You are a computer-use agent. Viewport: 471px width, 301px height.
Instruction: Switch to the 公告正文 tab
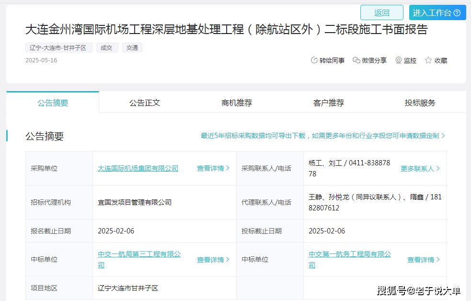point(145,103)
